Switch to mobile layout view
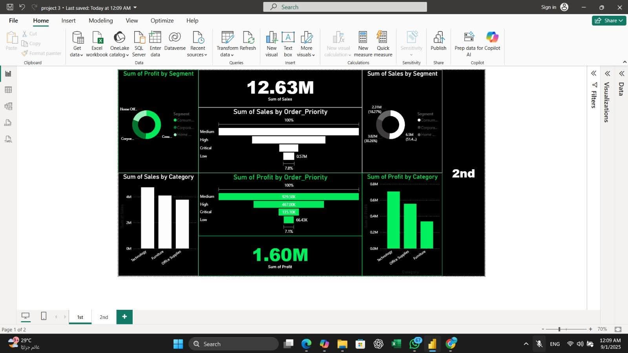 point(44,316)
